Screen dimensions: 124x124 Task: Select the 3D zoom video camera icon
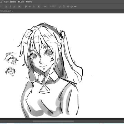(x=75, y=7)
